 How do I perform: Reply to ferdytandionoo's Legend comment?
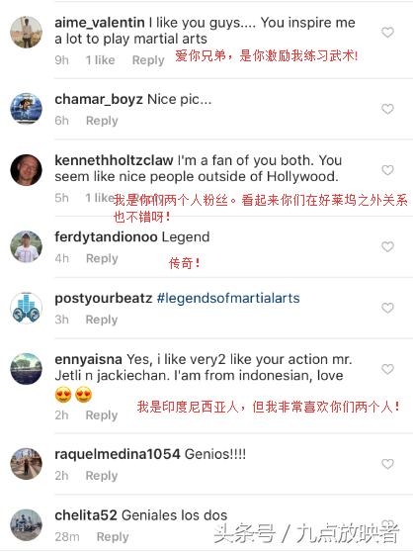click(x=102, y=258)
